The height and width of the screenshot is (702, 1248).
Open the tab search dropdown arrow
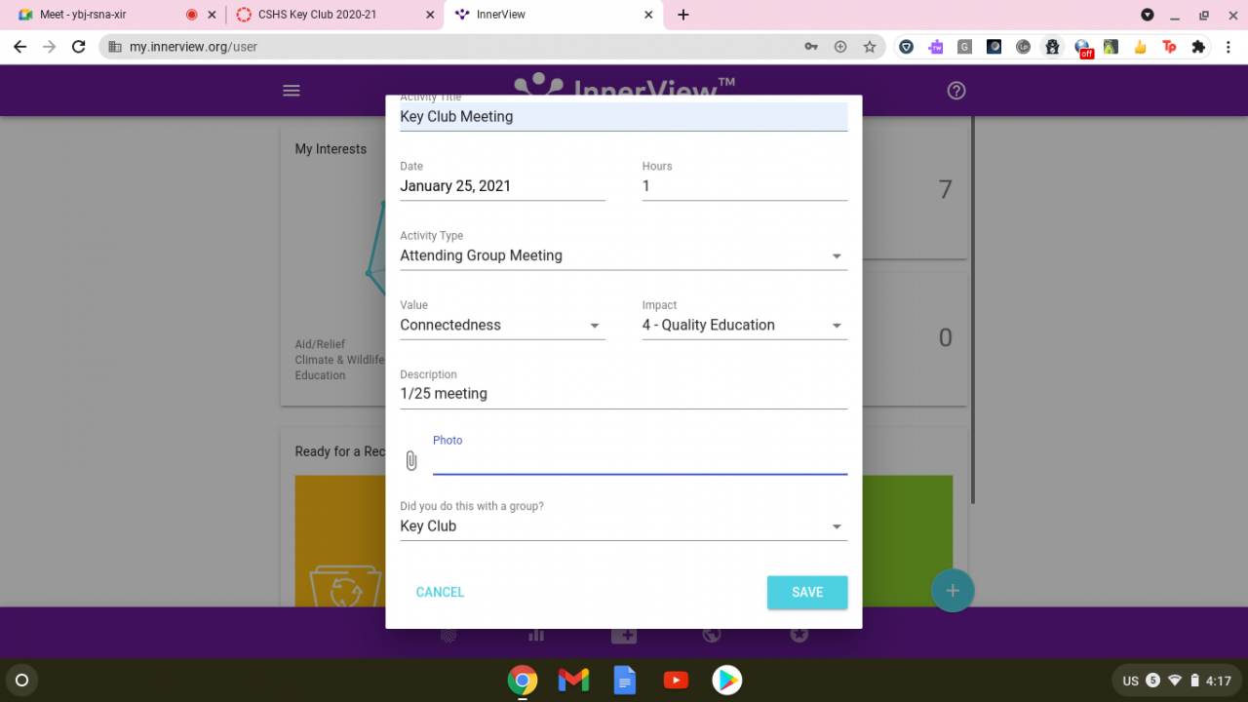1148,15
